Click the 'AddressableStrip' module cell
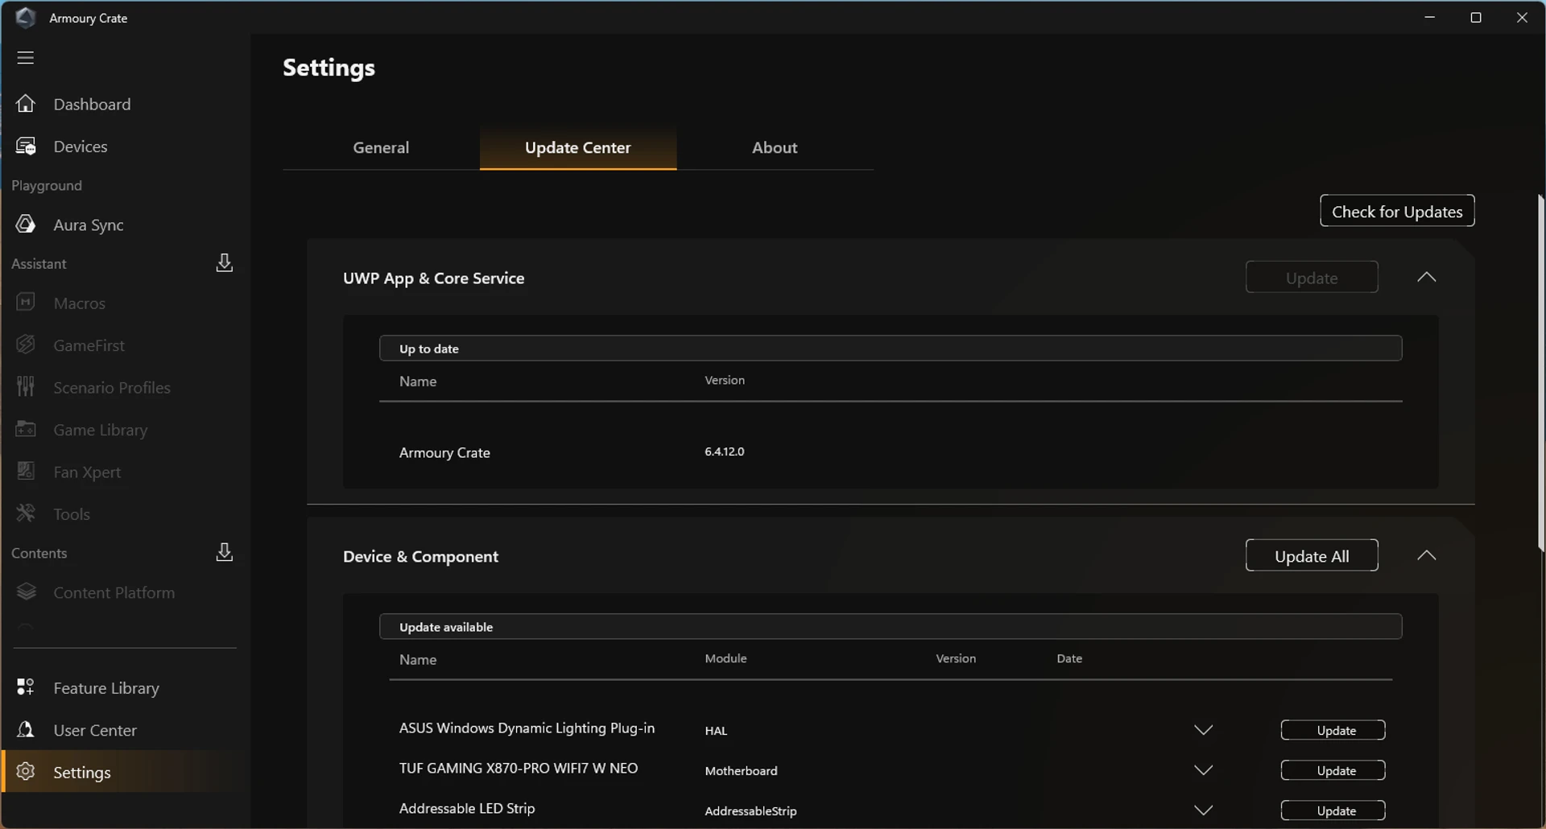The height and width of the screenshot is (829, 1546). [750, 811]
